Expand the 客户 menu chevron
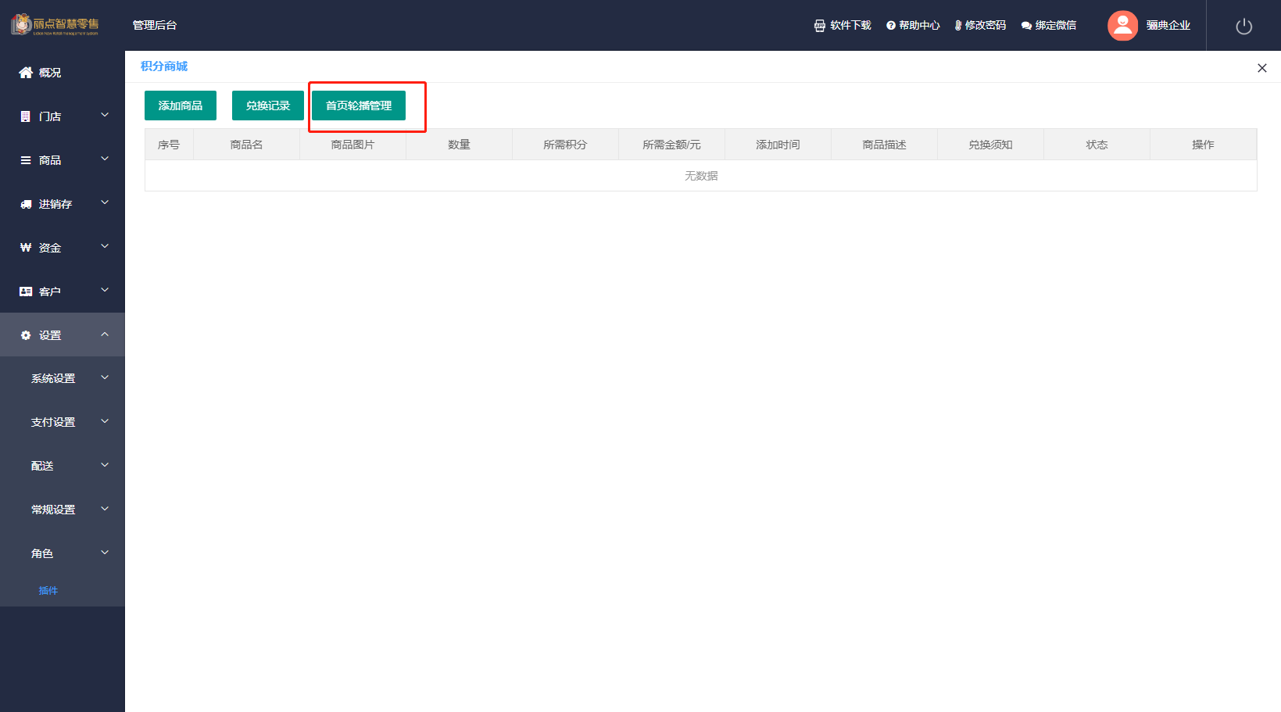Viewport: 1281px width, 712px height. click(105, 291)
